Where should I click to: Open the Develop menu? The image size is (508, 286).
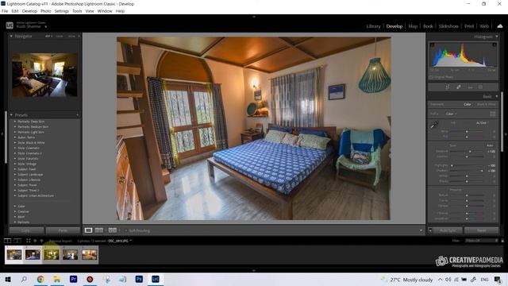click(x=29, y=11)
